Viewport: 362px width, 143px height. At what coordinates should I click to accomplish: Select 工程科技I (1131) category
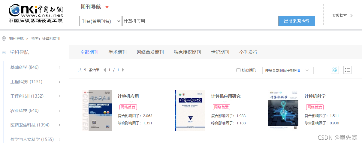(x=26, y=82)
